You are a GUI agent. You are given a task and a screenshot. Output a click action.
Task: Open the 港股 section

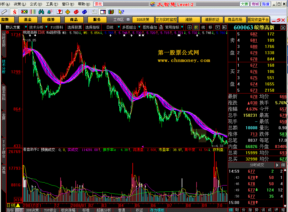point(189,20)
